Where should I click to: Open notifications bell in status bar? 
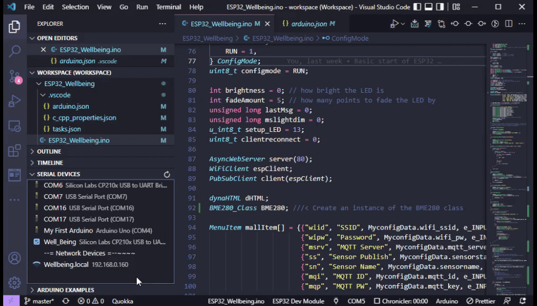pyautogui.click(x=523, y=301)
